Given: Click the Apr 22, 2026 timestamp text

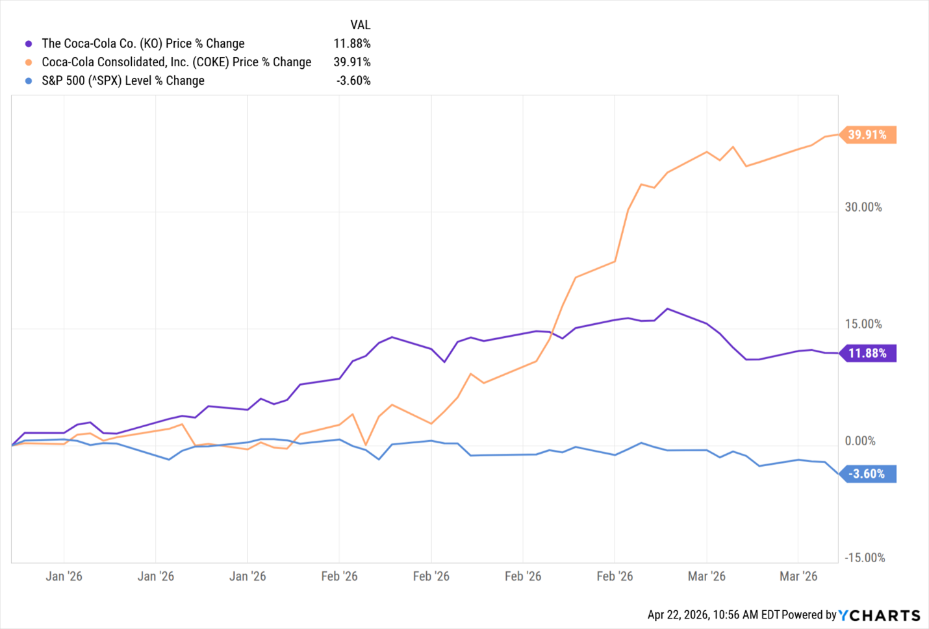Looking at the screenshot, I should [x=713, y=615].
